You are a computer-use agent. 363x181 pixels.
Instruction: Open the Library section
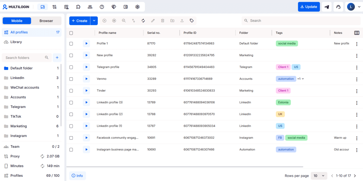pos(32,42)
